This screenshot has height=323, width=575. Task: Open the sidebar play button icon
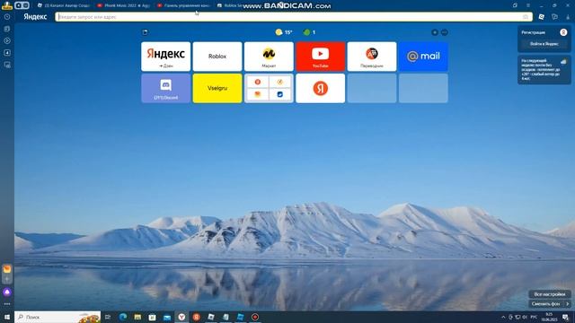coord(7,40)
